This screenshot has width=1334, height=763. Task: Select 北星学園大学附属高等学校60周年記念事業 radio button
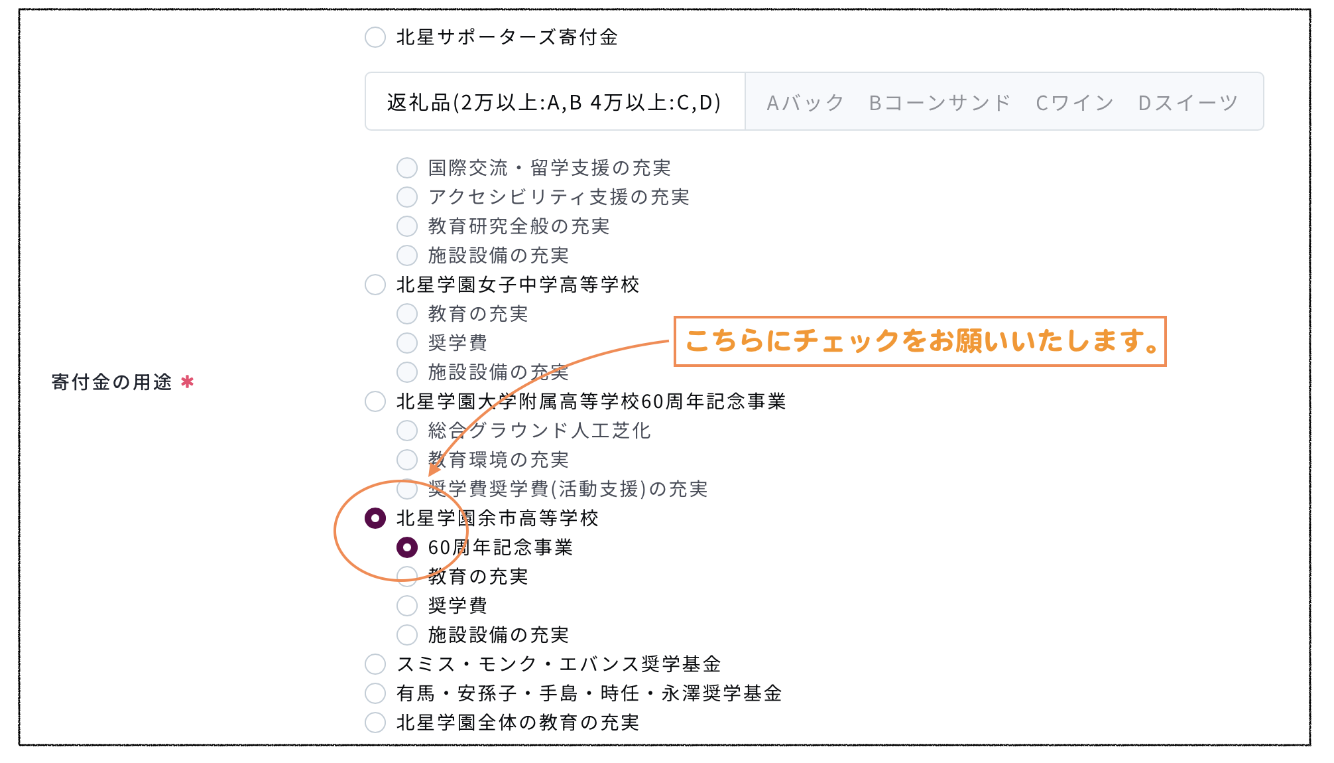pyautogui.click(x=375, y=401)
